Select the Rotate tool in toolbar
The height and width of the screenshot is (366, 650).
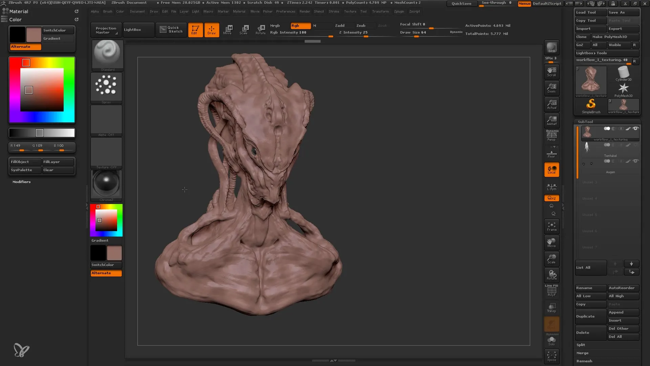click(261, 29)
